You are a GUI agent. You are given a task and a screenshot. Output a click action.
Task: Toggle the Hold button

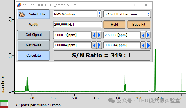pos(114,25)
